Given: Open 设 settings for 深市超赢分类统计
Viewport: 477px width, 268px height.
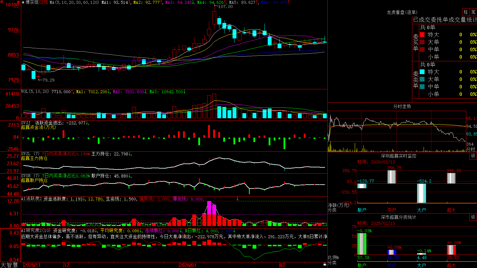Looking at the screenshot, I should point(473,217).
